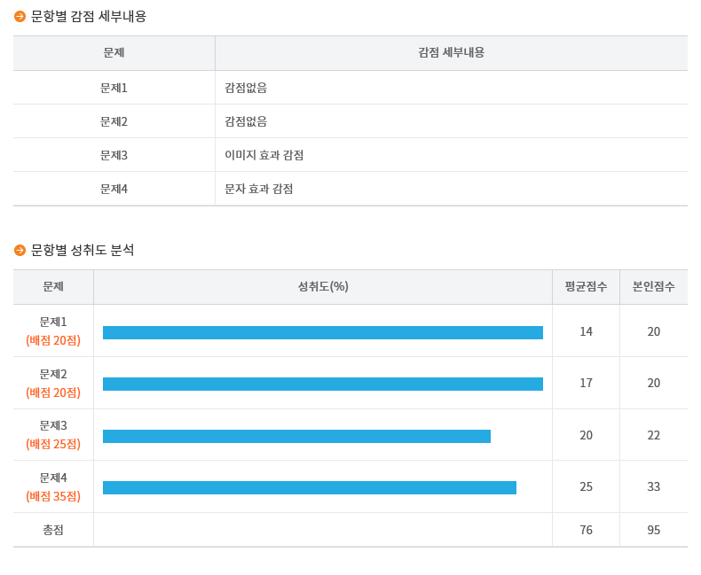Click the 문제 header in achievement table
701x575 pixels.
[x=53, y=286]
